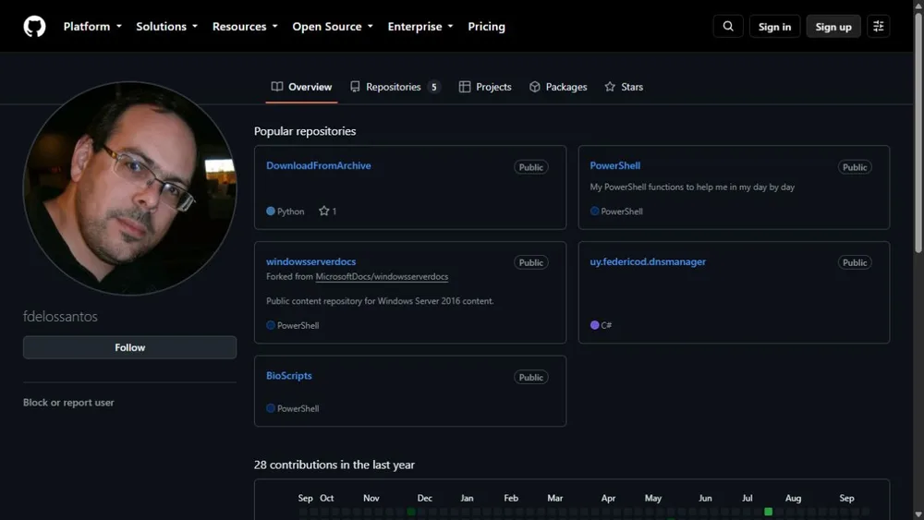Open the uy.federicod.dnsmanager repository

coord(648,261)
